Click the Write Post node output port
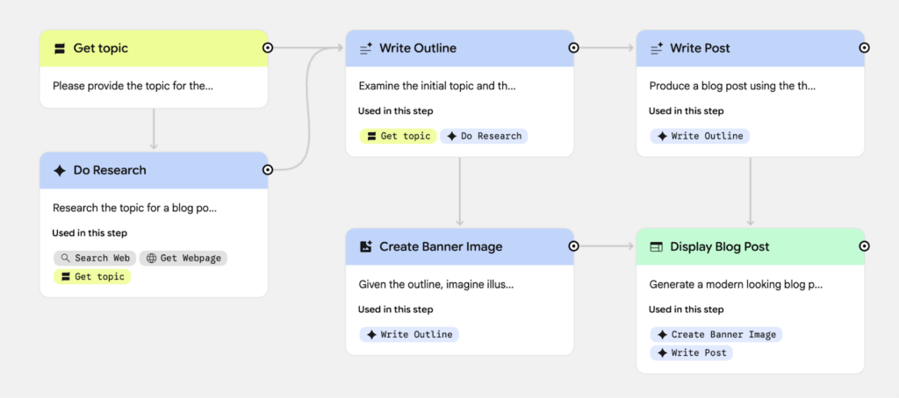The image size is (899, 398). (865, 48)
